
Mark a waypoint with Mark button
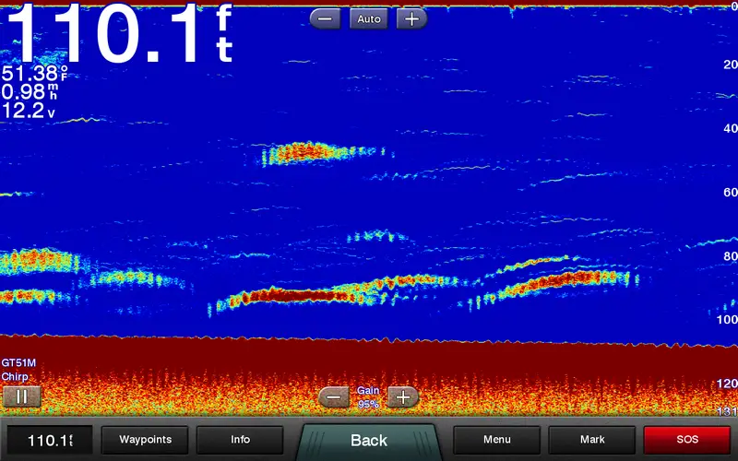(591, 440)
